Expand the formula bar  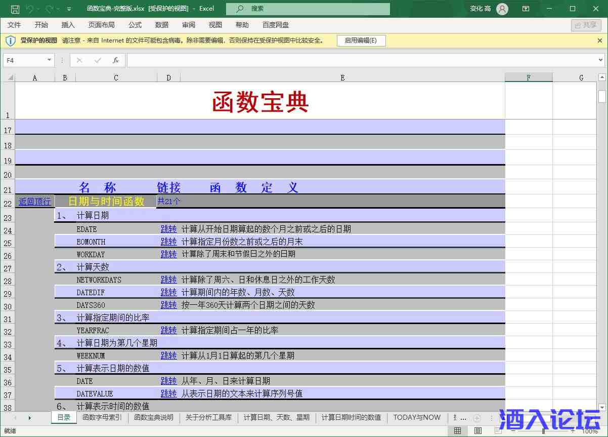pos(600,60)
